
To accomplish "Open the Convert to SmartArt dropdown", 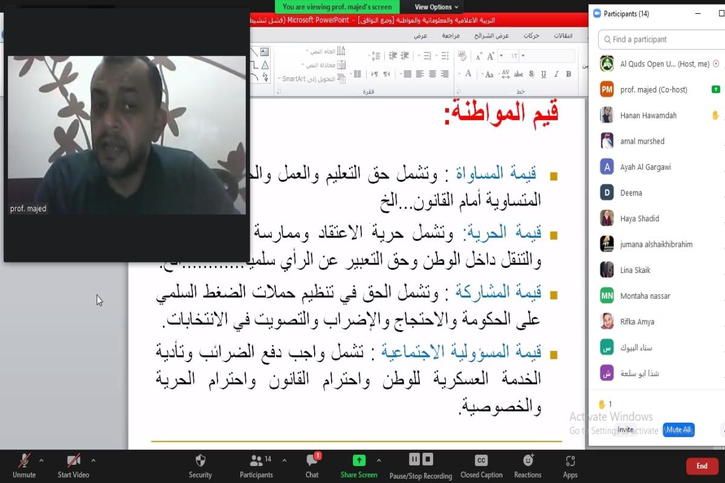I will pyautogui.click(x=311, y=79).
